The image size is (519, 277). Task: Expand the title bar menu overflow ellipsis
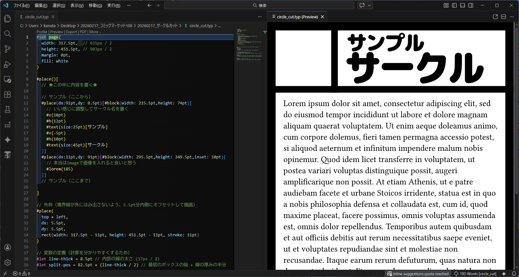[x=129, y=5]
